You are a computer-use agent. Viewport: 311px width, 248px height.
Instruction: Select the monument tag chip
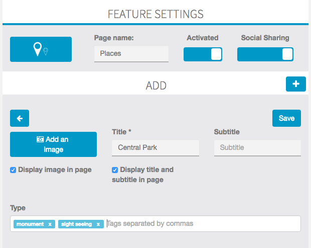coord(31,224)
